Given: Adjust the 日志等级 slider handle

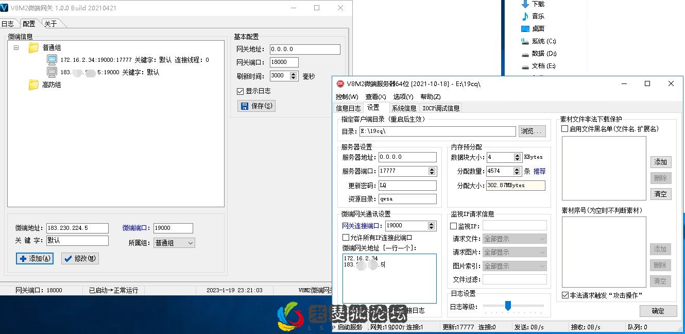Looking at the screenshot, I should tap(508, 306).
